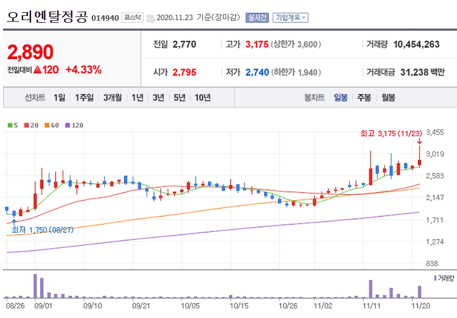Select 일봉 daily candle chart
This screenshot has height=318, width=457.
[341, 98]
